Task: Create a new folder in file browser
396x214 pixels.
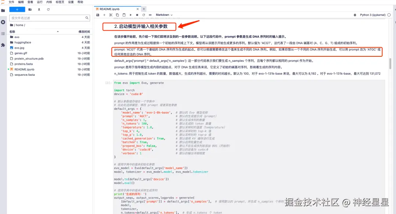Action: pos(30,10)
